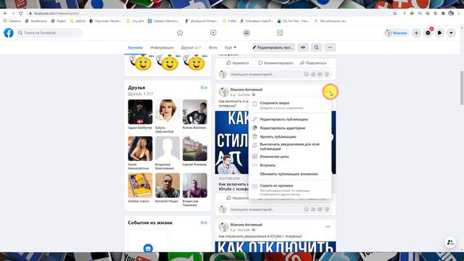Open the profile three-dots menu button
The image size is (464, 261).
330,47
